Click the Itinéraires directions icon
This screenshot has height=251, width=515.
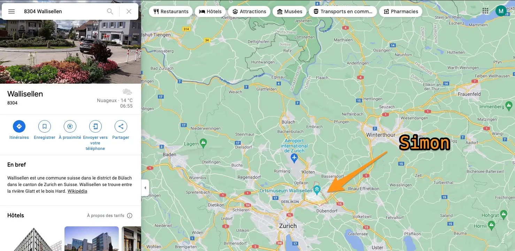(19, 126)
